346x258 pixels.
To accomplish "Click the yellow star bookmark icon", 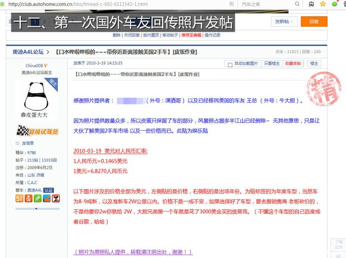I will coord(322,4).
